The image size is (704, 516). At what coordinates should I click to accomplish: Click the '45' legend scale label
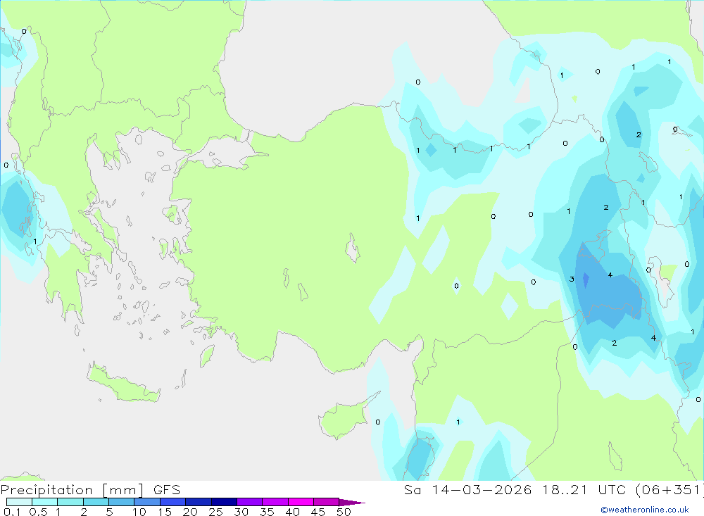(318, 512)
